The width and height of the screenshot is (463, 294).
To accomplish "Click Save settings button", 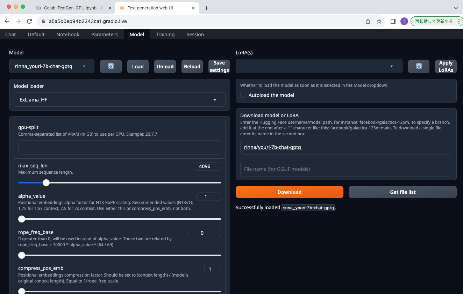I will pos(219,66).
